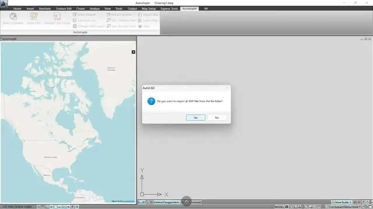Adjust the Vertical Exaggeration control
Viewport: 373px width, 209px height.
click(166, 202)
